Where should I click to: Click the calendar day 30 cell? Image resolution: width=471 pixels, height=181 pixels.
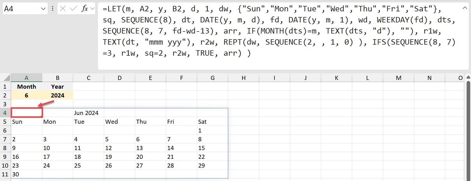pos(26,174)
